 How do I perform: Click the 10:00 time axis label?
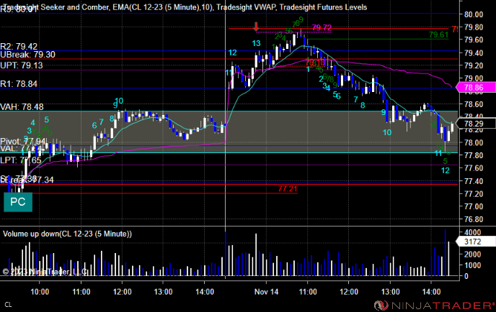(40, 291)
